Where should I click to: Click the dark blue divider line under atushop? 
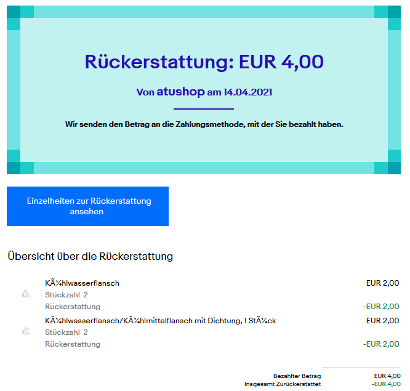coord(204,109)
